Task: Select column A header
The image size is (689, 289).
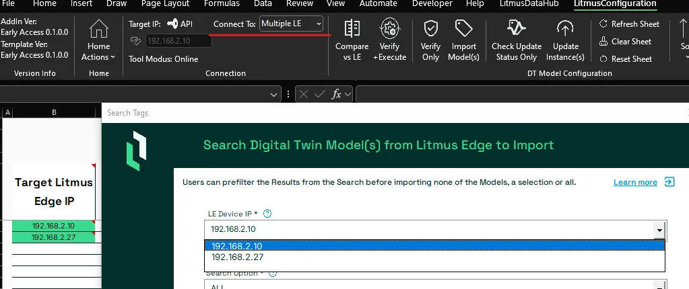Action: pos(7,112)
